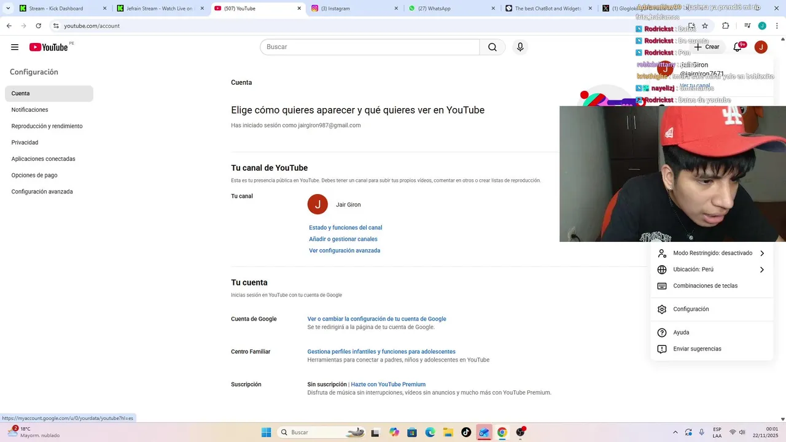
Task: Click the Combinaciones de teclas keyboard icon
Action: 662,286
